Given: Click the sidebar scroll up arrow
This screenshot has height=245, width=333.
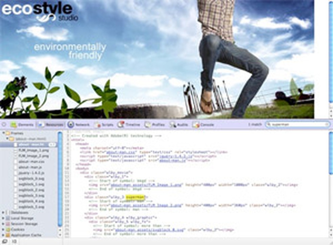Looking at the screenshot, I should point(60,230).
